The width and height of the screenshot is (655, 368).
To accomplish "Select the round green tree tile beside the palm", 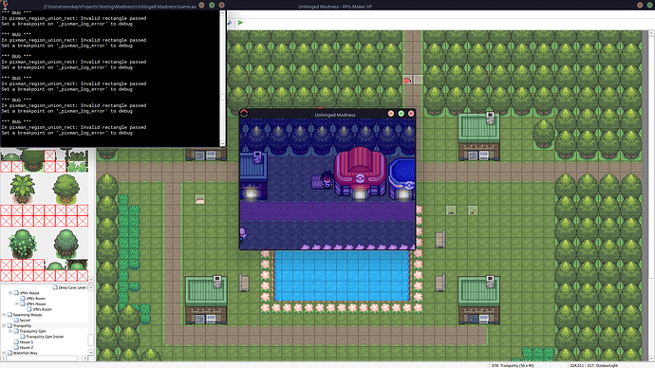I will (x=66, y=189).
